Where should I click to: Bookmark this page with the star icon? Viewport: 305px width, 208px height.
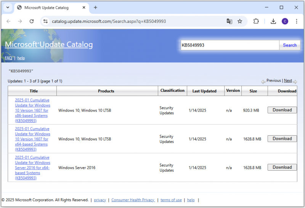(x=240, y=21)
